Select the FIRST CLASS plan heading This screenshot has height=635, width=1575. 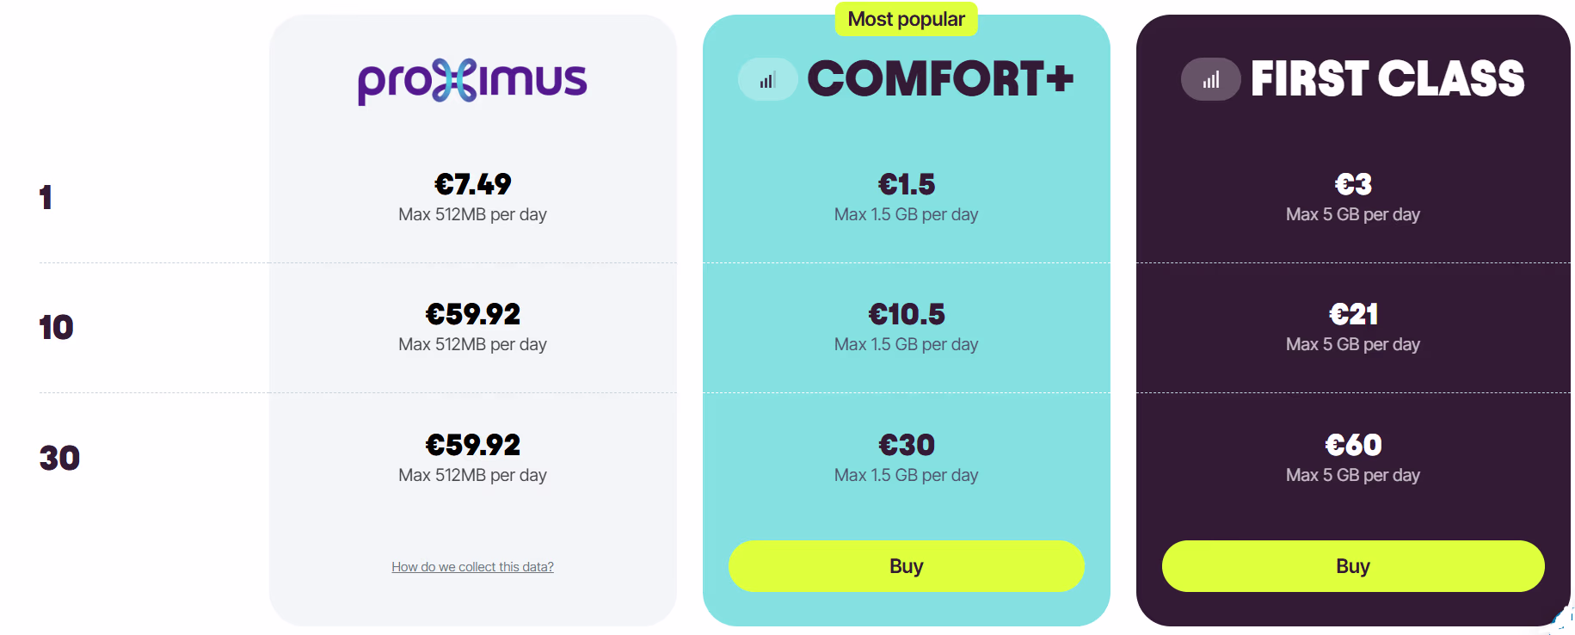point(1387,79)
